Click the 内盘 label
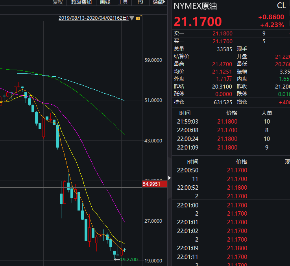This screenshot has height=266, width=290. (x=242, y=79)
